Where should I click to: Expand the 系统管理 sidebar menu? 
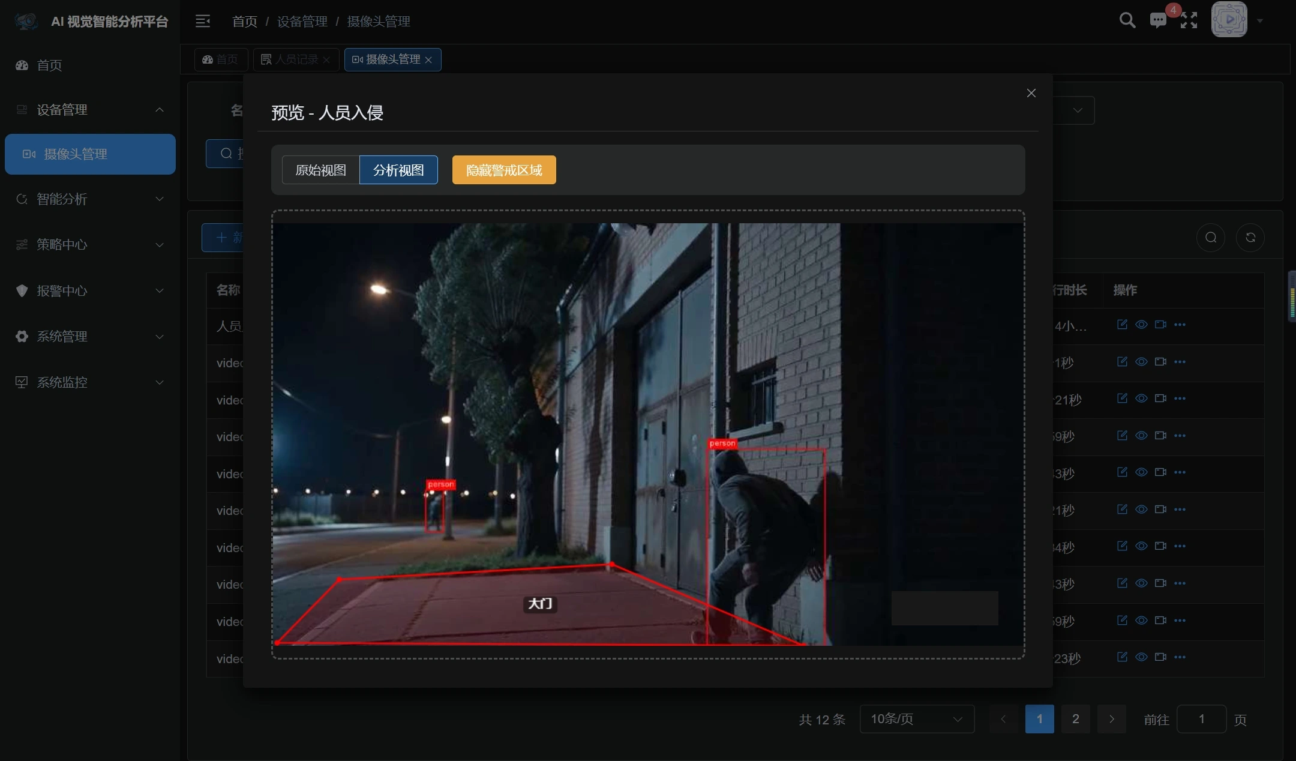90,336
